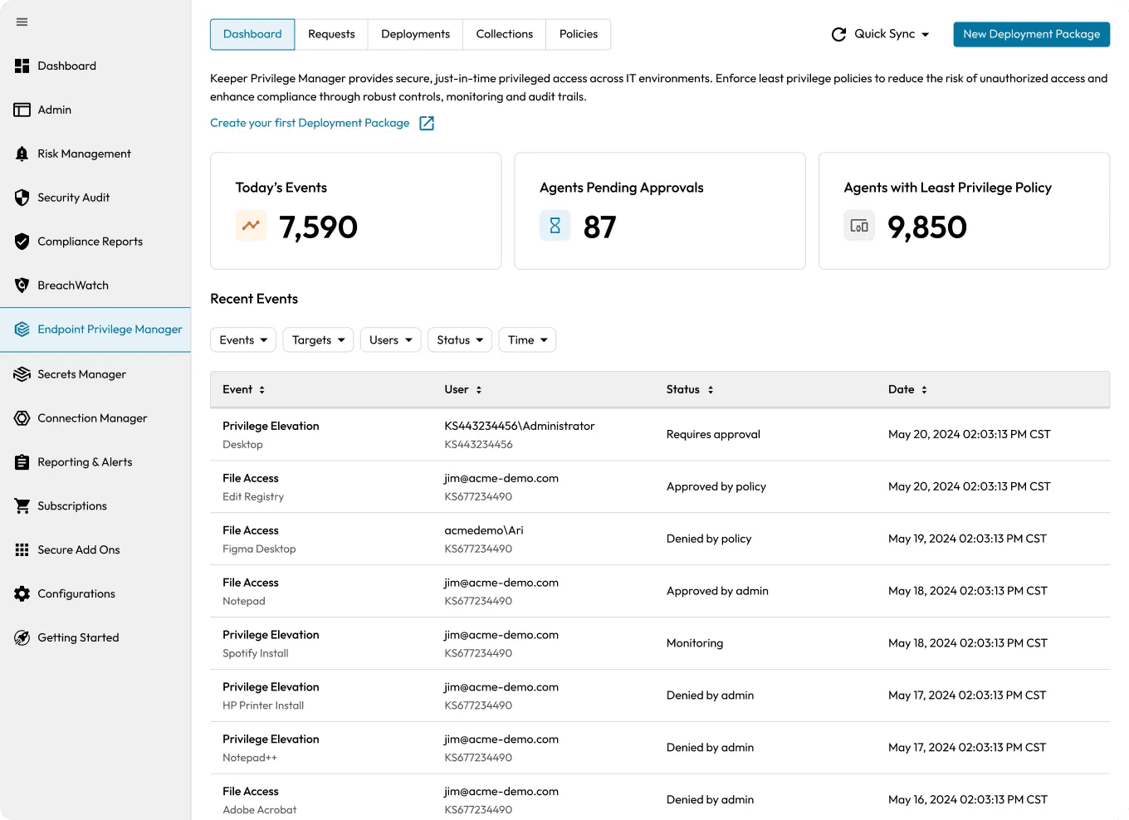Switch to the Requests tab

tap(331, 34)
